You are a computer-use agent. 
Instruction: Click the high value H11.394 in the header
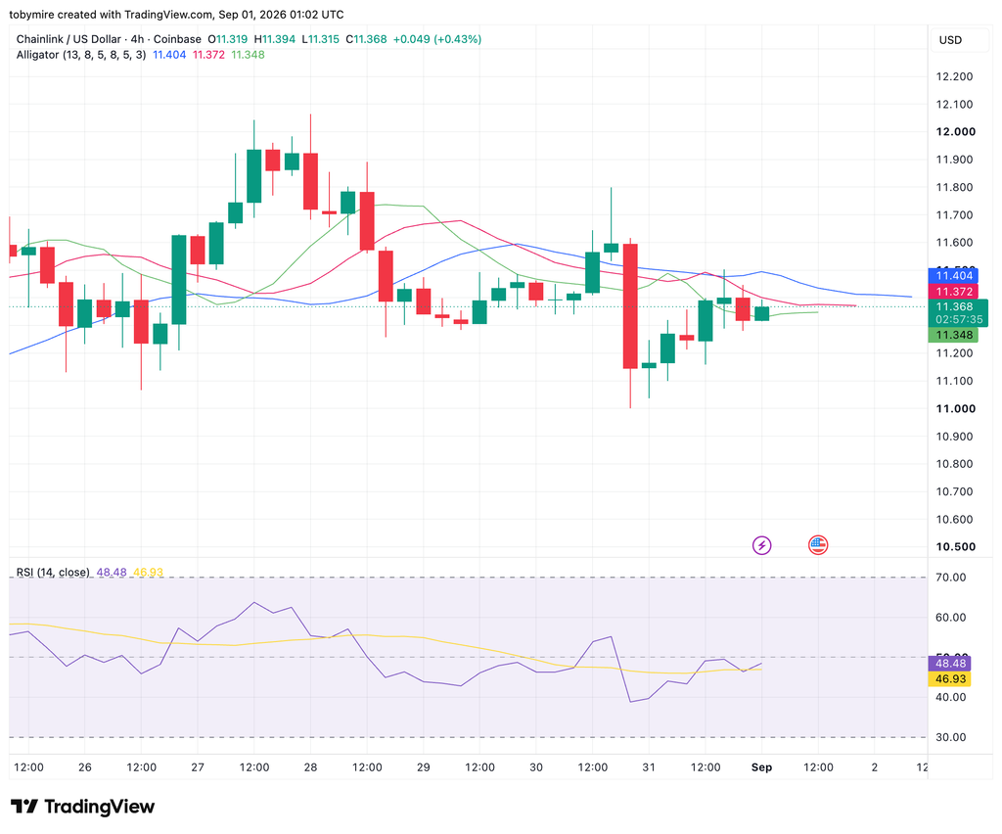(x=275, y=39)
